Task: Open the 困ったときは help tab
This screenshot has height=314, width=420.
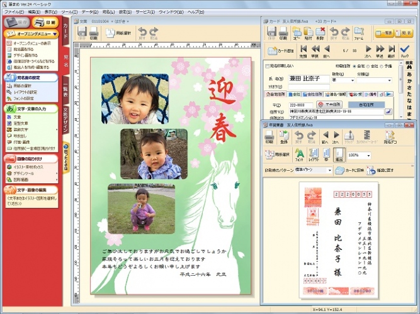Action: [66, 157]
